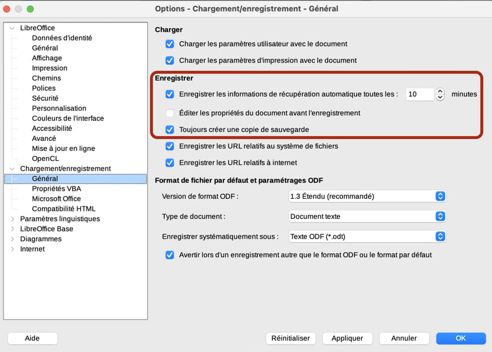Open the Version de format ODF dropdown
This screenshot has width=492, height=352.
click(367, 196)
